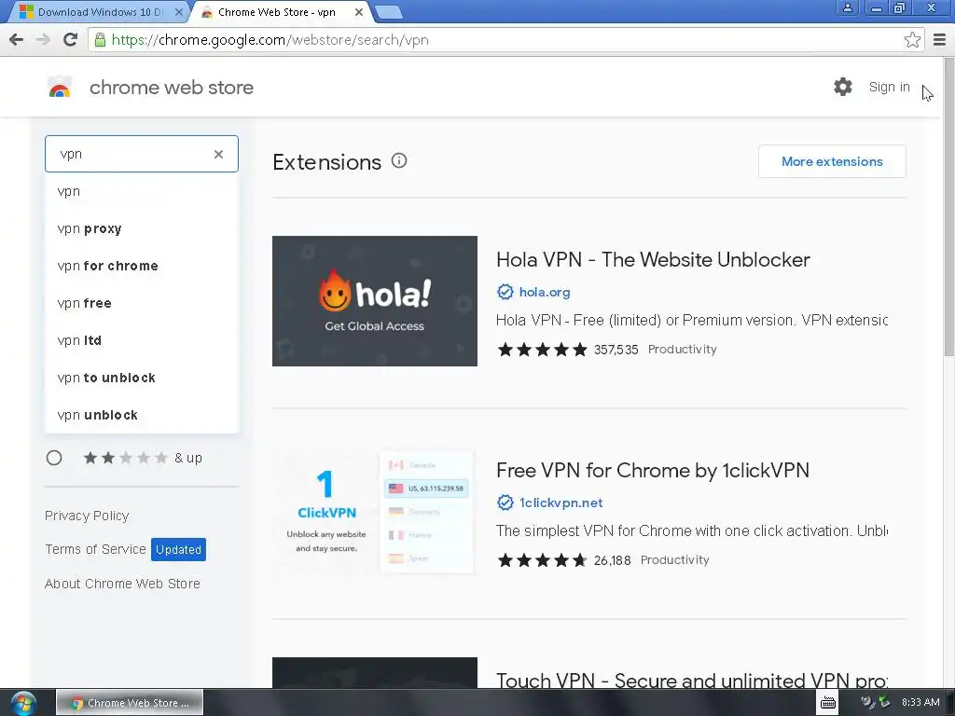Viewport: 955px width, 716px height.
Task: Click the 26,188 ratings count
Action: point(612,560)
